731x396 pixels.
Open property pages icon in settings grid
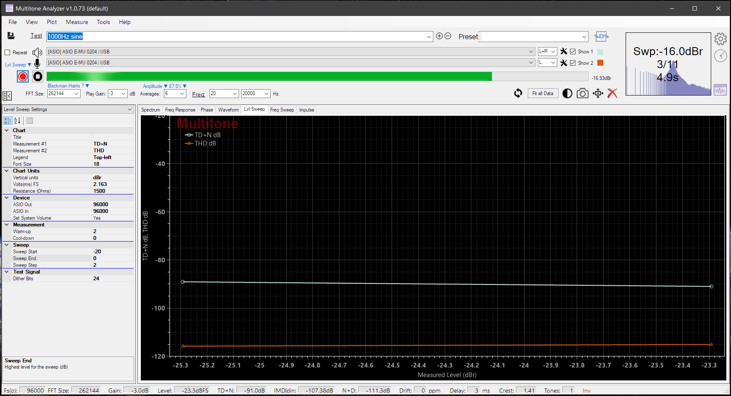(30, 121)
